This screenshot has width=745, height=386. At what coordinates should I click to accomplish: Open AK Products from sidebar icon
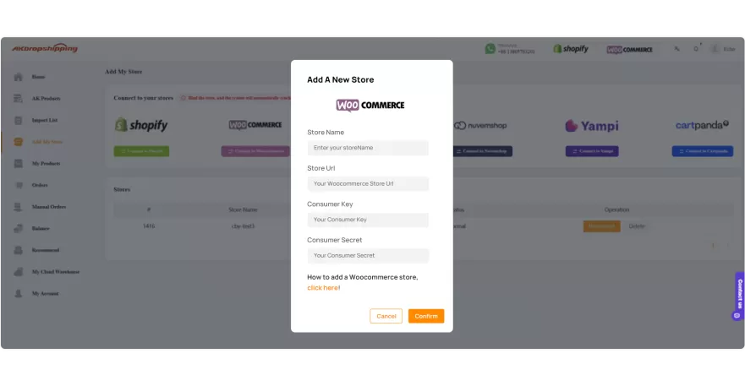(x=18, y=99)
